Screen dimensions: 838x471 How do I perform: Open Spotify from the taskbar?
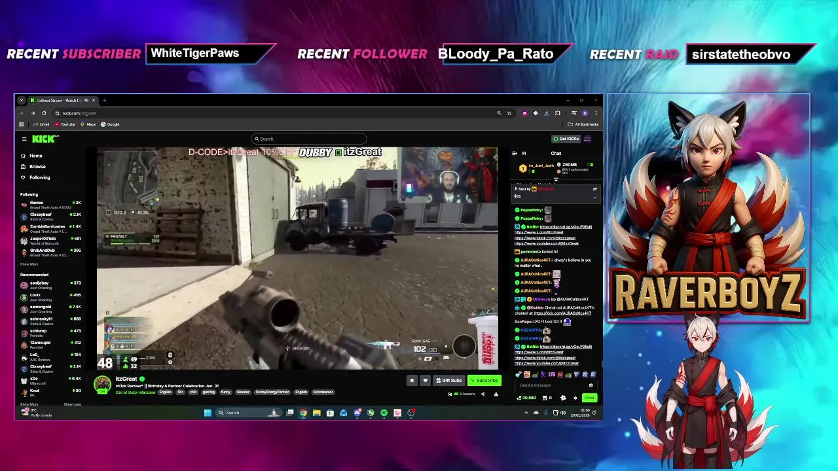(384, 413)
